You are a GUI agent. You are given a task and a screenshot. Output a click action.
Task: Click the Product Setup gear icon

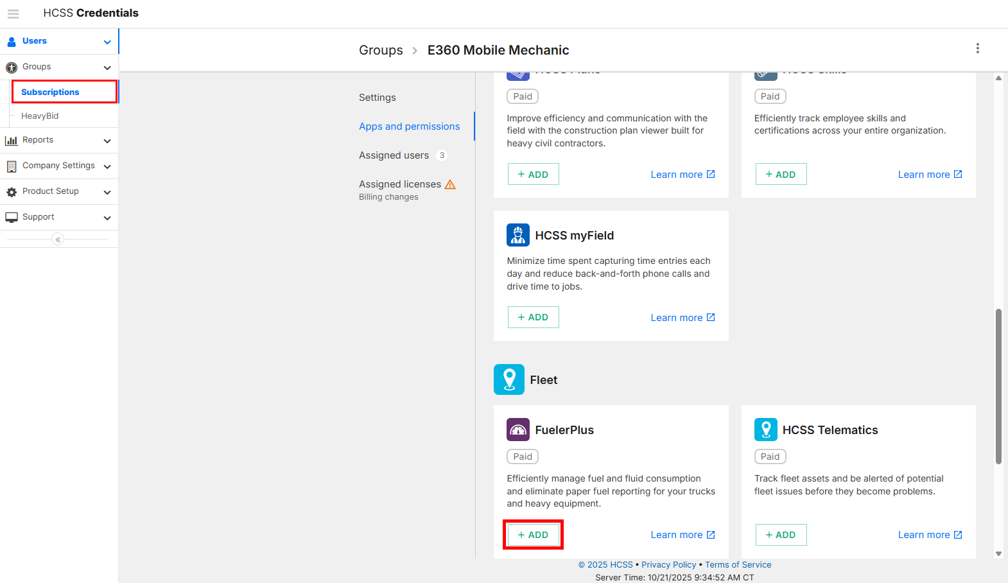(x=12, y=192)
